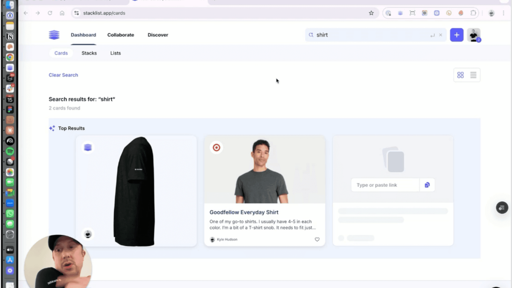
Task: Click the browser back arrow
Action: click(x=26, y=13)
